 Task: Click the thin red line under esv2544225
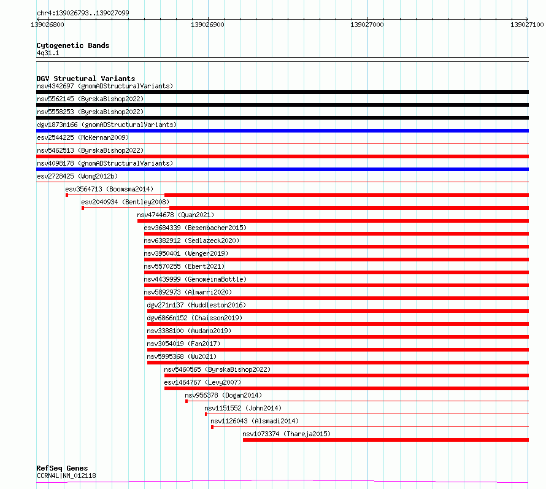(x=282, y=143)
